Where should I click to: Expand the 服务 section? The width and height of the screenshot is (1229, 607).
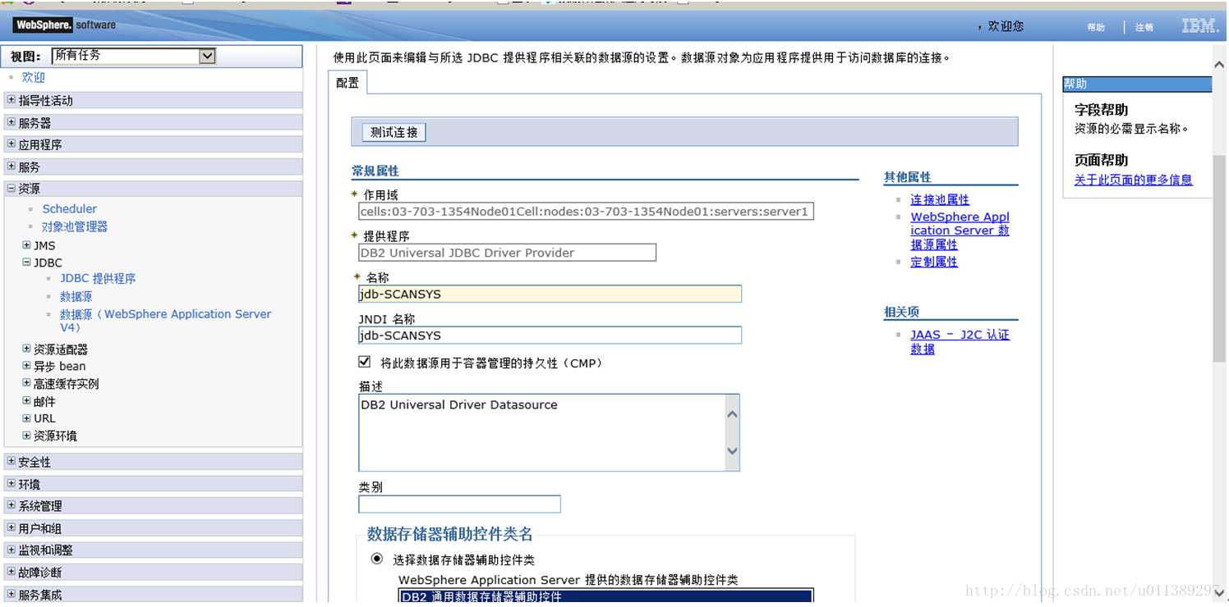pyautogui.click(x=12, y=167)
